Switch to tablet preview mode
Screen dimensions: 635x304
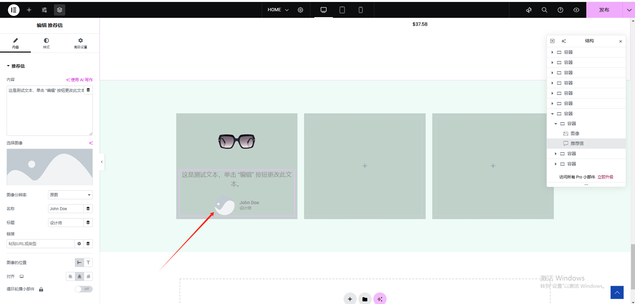(x=342, y=10)
